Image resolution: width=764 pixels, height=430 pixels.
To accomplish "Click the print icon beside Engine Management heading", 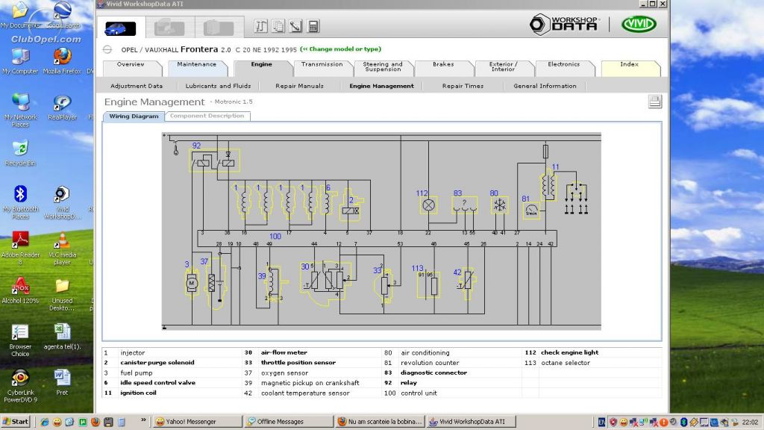I will (x=655, y=102).
